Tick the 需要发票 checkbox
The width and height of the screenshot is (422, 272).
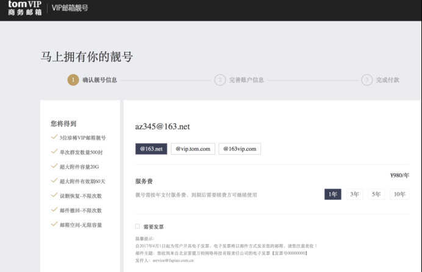click(138, 226)
